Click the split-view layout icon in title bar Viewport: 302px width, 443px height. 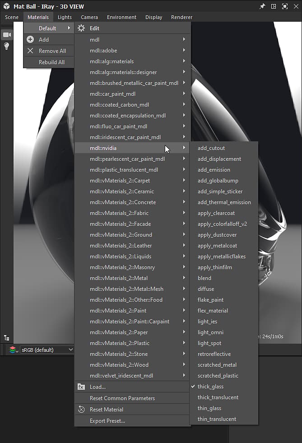pyautogui.click(x=274, y=6)
